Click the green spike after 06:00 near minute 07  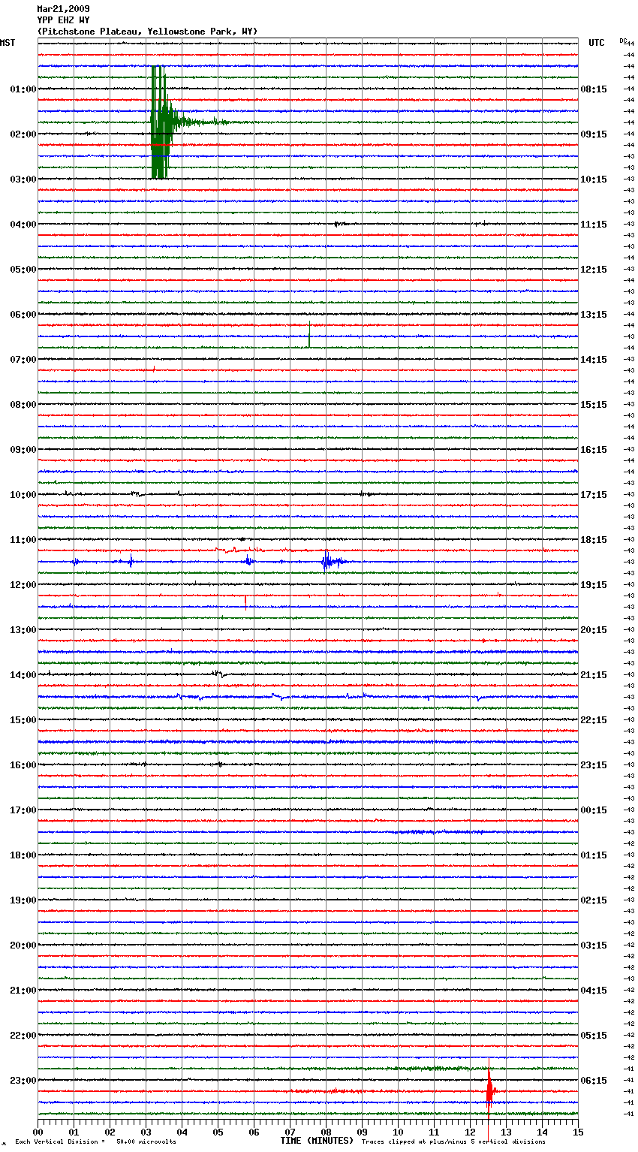[309, 335]
